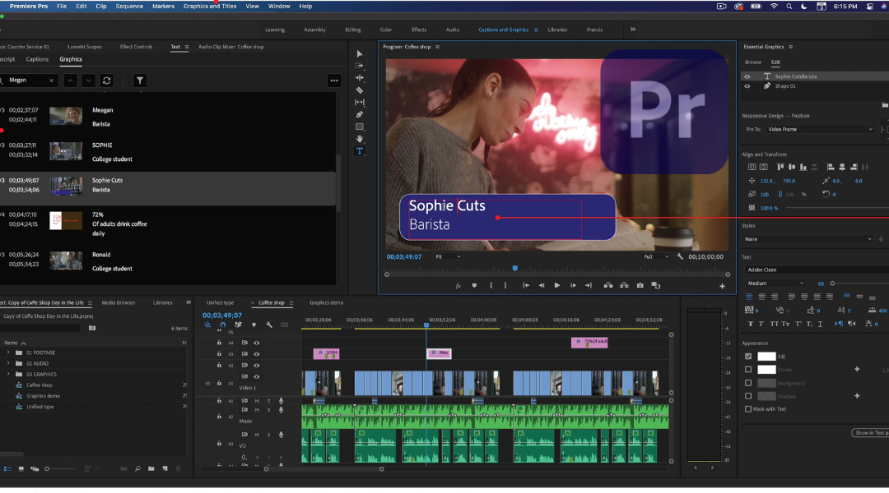889x493 pixels.
Task: Open the Pin To Video Frame dropdown
Action: click(x=820, y=129)
